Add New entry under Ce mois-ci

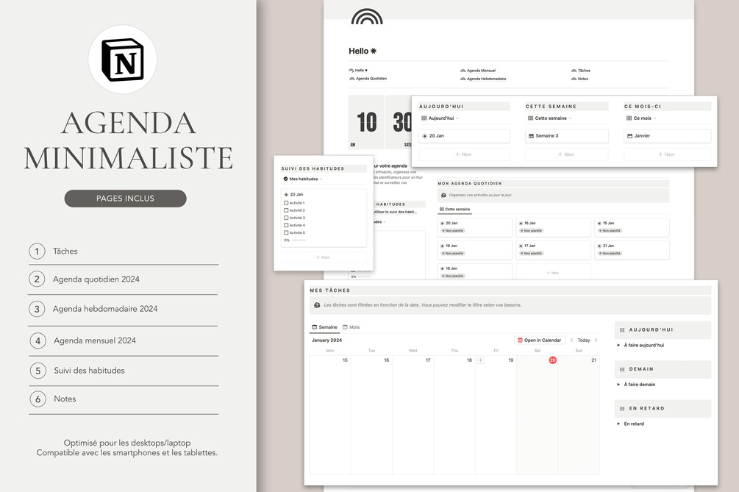click(x=667, y=154)
